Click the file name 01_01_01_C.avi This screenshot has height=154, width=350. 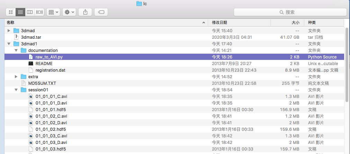(51, 97)
